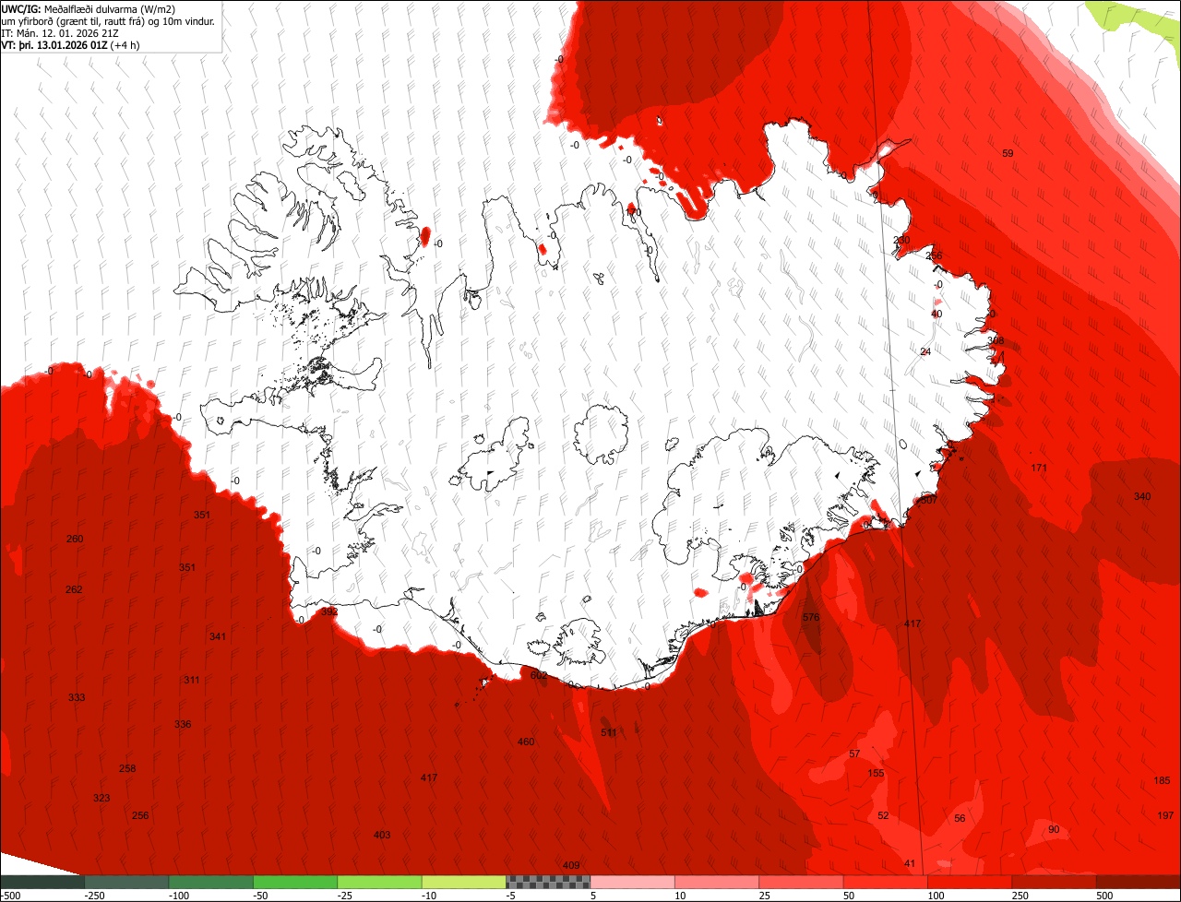Click the dark green -500 to -250 legend swatch
The height and width of the screenshot is (902, 1181).
42,883
